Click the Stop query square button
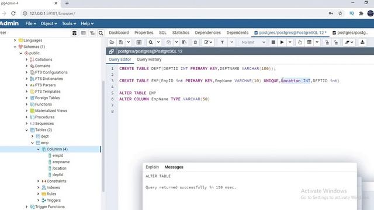374x210 pixels. (x=273, y=43)
